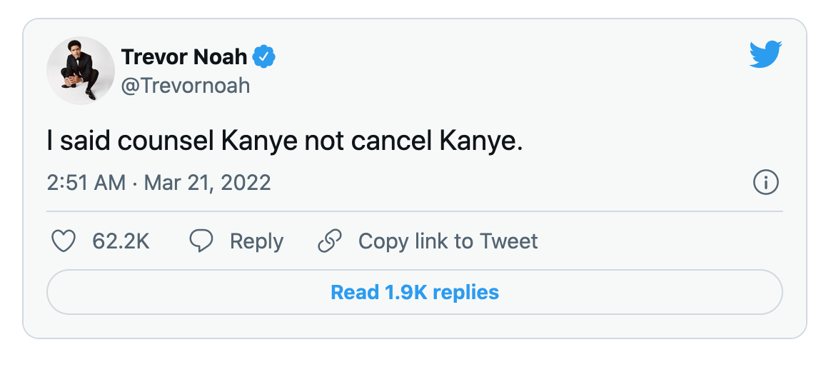The image size is (831, 367).
Task: Click the reply speech bubble icon
Action: tap(201, 241)
